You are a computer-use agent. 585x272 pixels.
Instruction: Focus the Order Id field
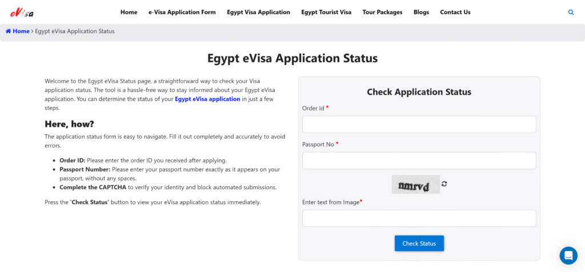coord(419,125)
